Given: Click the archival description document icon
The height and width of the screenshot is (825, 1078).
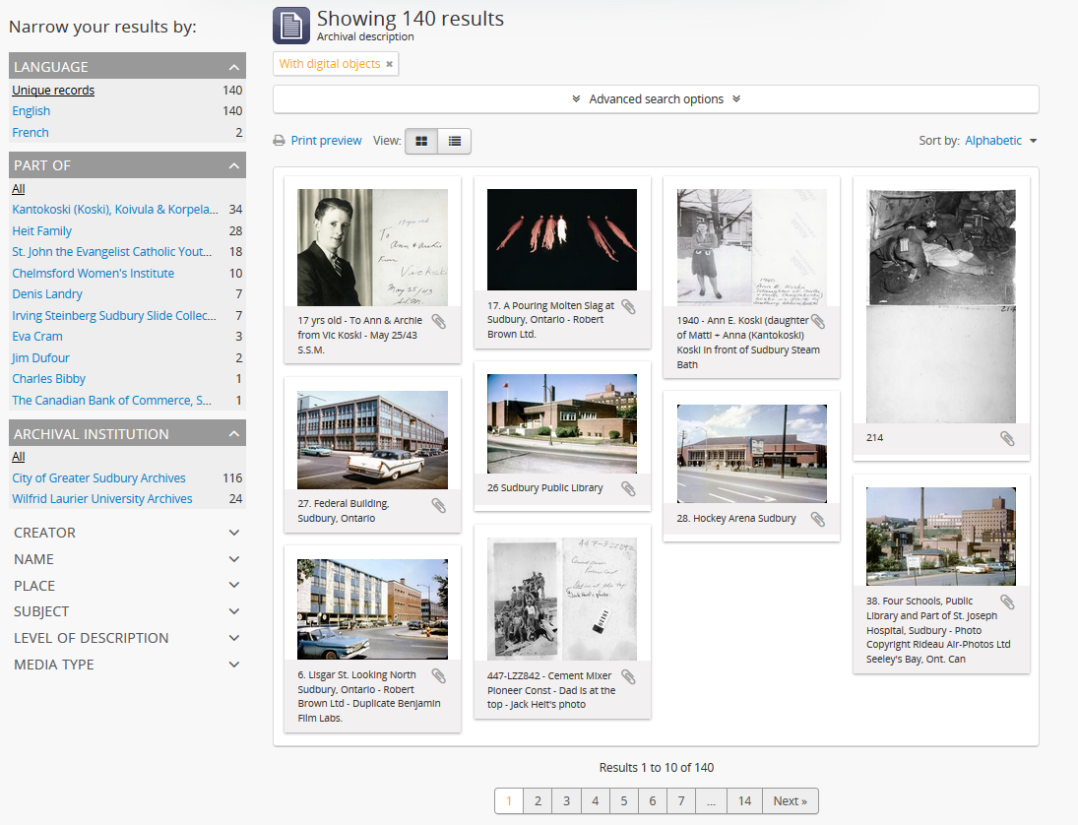Looking at the screenshot, I should pyautogui.click(x=290, y=26).
